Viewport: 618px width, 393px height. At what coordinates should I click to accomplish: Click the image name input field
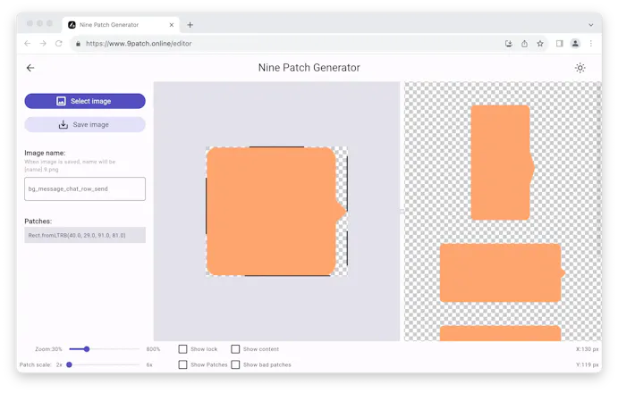(x=85, y=188)
